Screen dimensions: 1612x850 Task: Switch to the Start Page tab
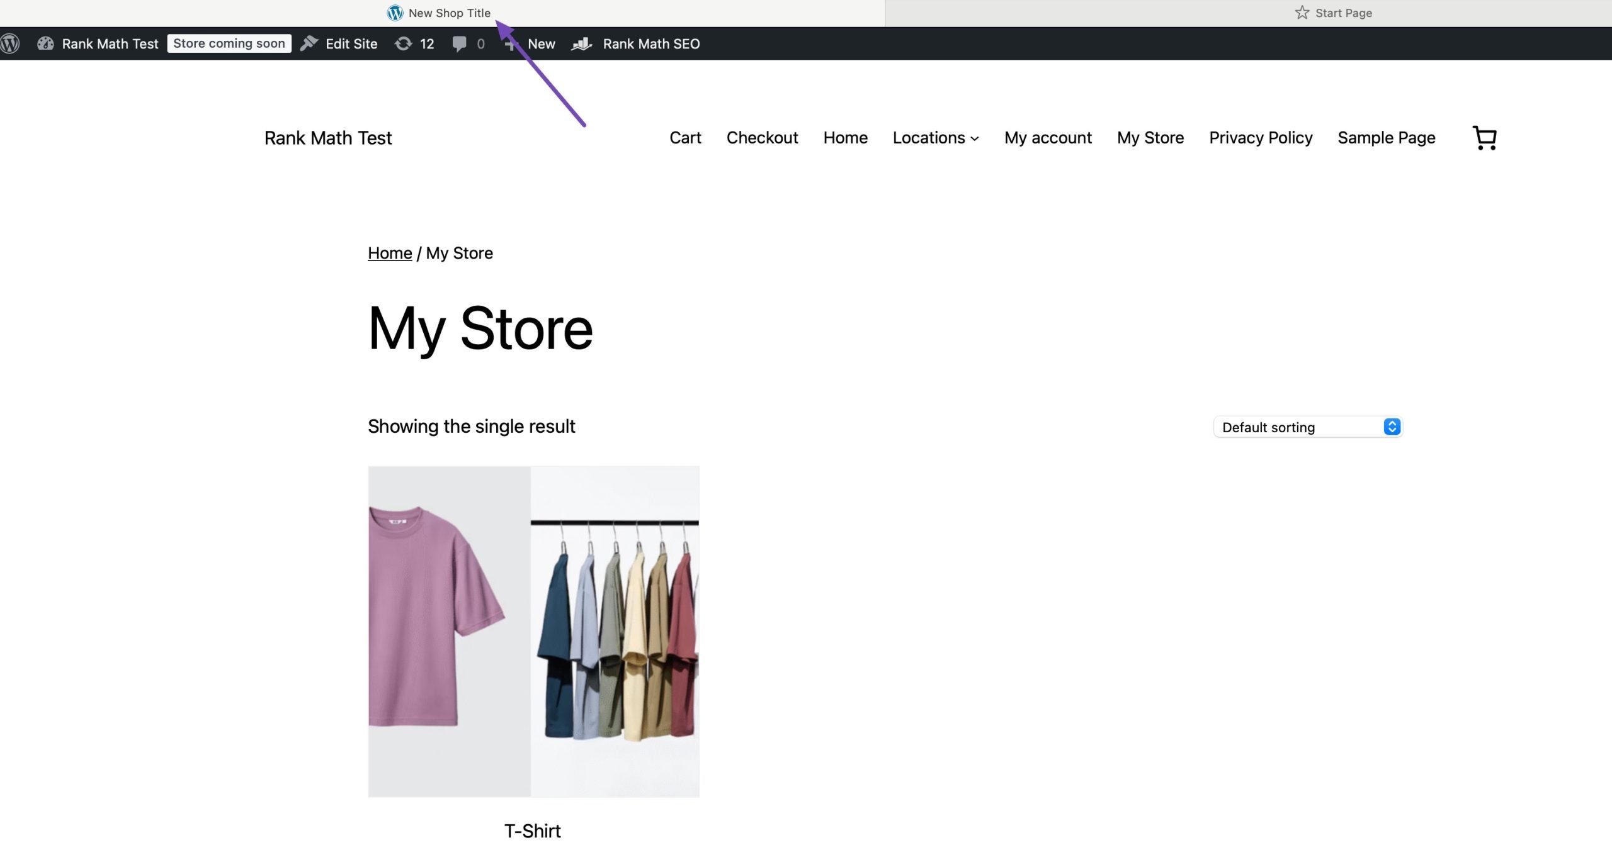[1342, 13]
